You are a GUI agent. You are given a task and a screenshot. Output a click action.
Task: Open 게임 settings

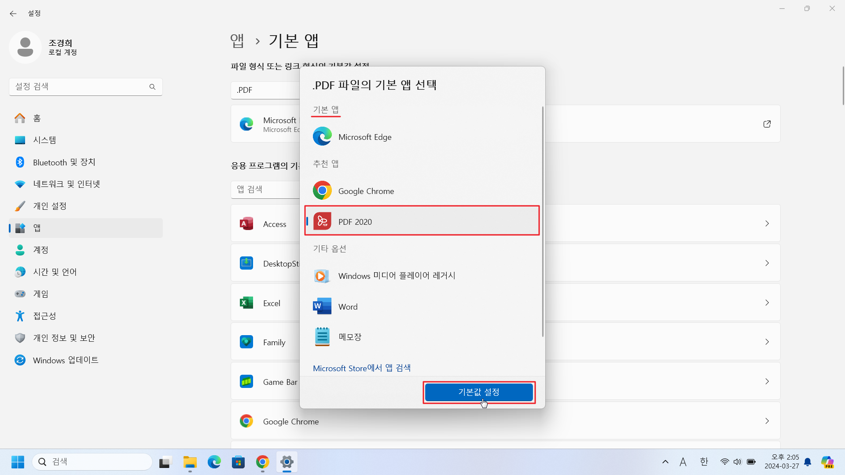86,294
